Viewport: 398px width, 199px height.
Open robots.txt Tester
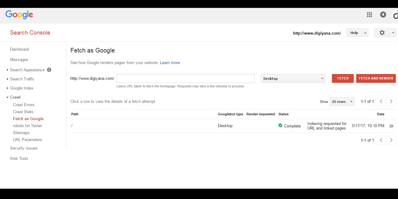pos(28,126)
